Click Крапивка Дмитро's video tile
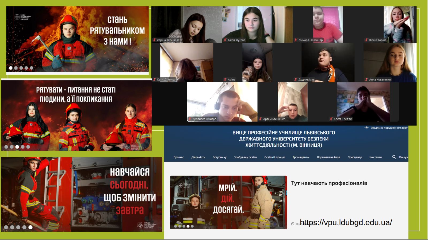 (222, 102)
